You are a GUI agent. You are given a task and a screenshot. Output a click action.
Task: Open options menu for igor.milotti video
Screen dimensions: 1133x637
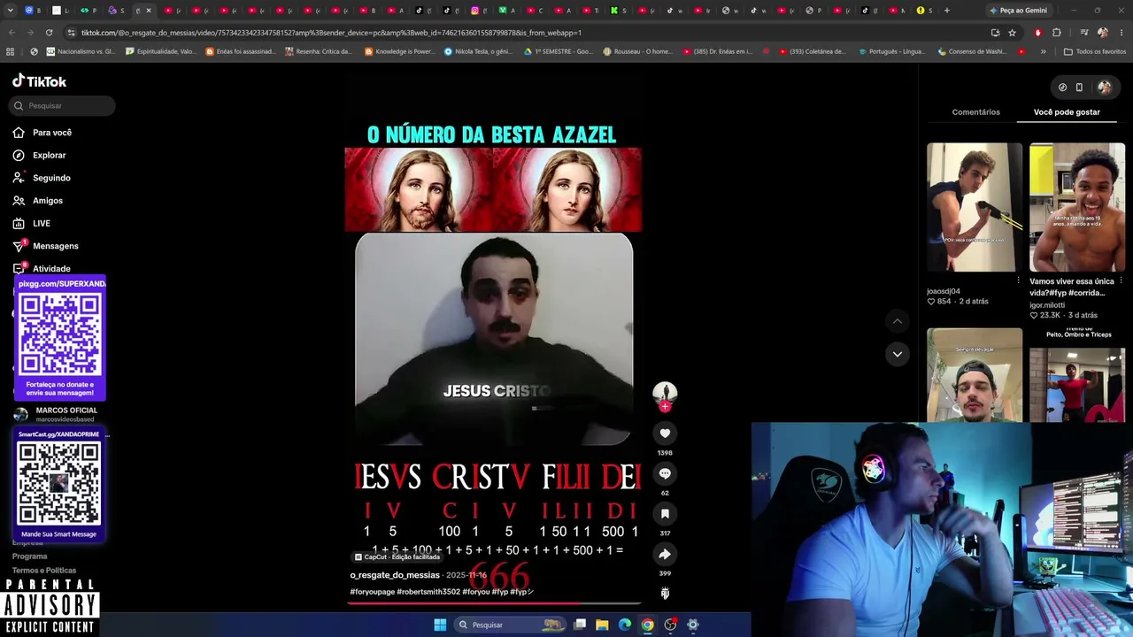(x=1121, y=280)
